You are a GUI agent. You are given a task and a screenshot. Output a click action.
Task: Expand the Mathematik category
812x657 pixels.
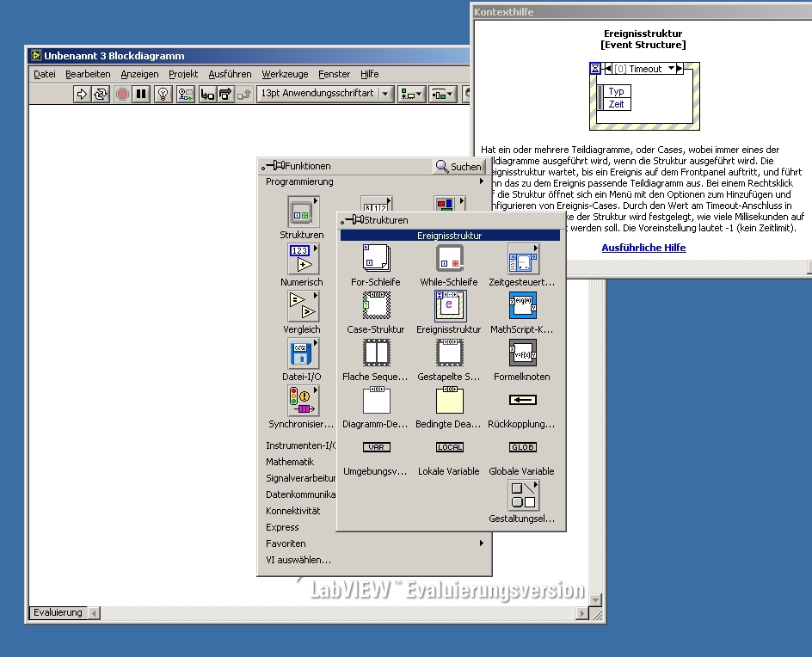(x=290, y=462)
